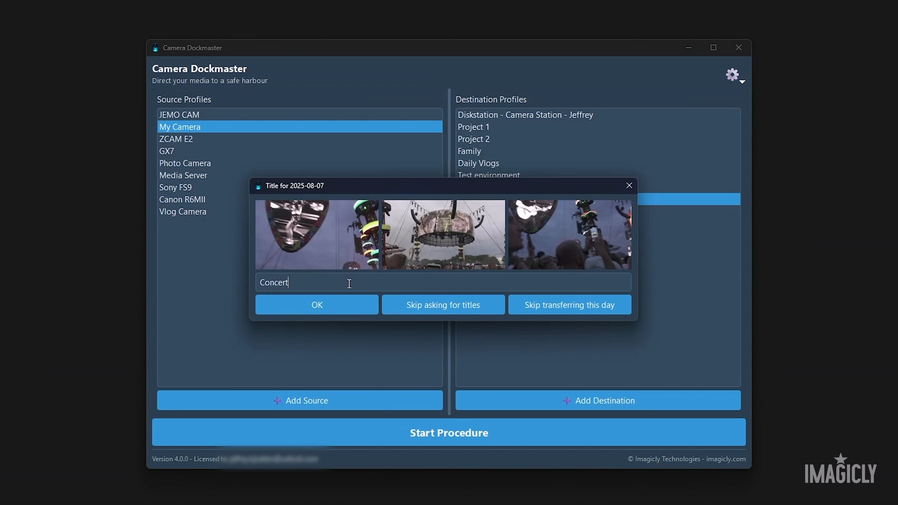This screenshot has height=505, width=898.
Task: Click the plus icon on Add Source
Action: coord(277,401)
